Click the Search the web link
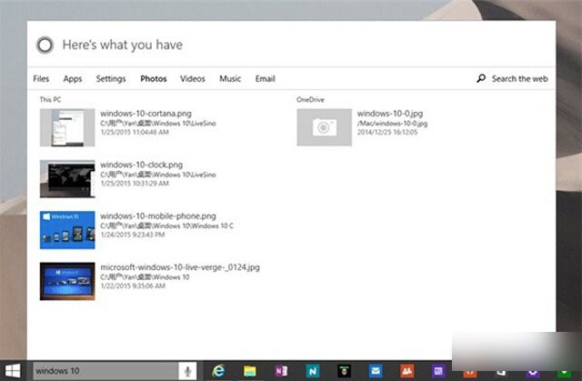 coord(519,79)
